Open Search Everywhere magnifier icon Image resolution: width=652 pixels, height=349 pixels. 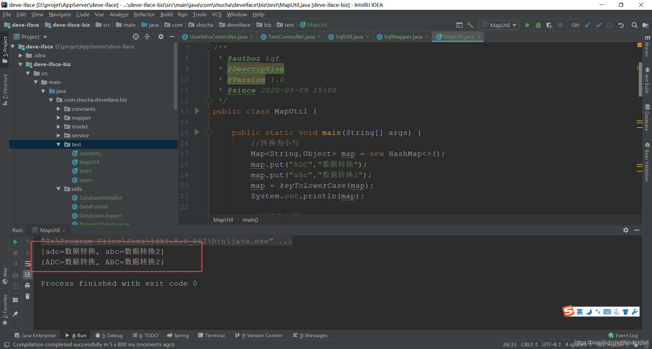(x=634, y=25)
